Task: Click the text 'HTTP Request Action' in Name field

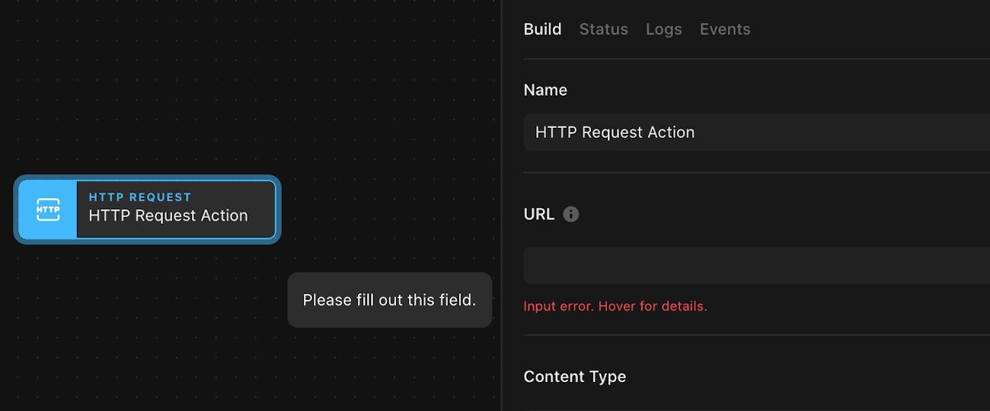Action: (615, 132)
